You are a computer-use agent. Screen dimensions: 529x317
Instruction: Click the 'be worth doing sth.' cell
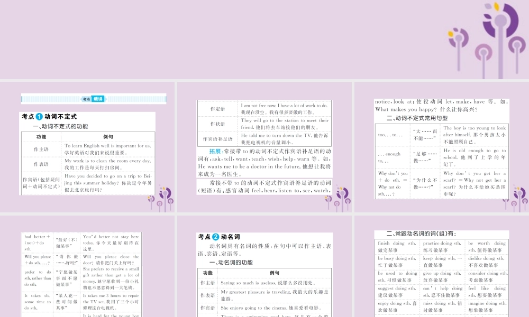(487, 247)
